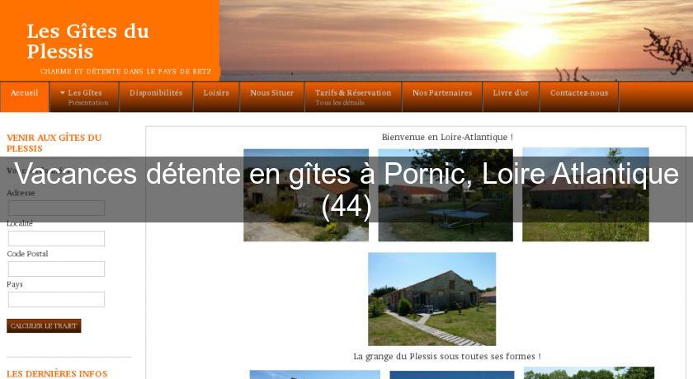693x379 pixels.
Task: Expand the Les Gîtes dropdown arrow
Action: pyautogui.click(x=63, y=92)
